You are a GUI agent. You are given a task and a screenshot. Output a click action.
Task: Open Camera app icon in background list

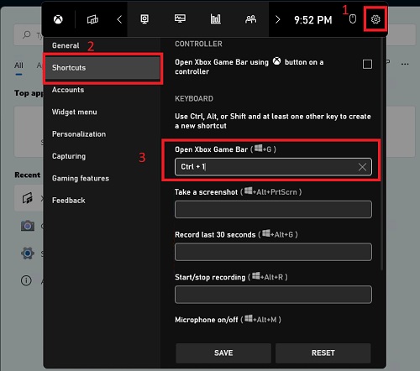point(28,226)
